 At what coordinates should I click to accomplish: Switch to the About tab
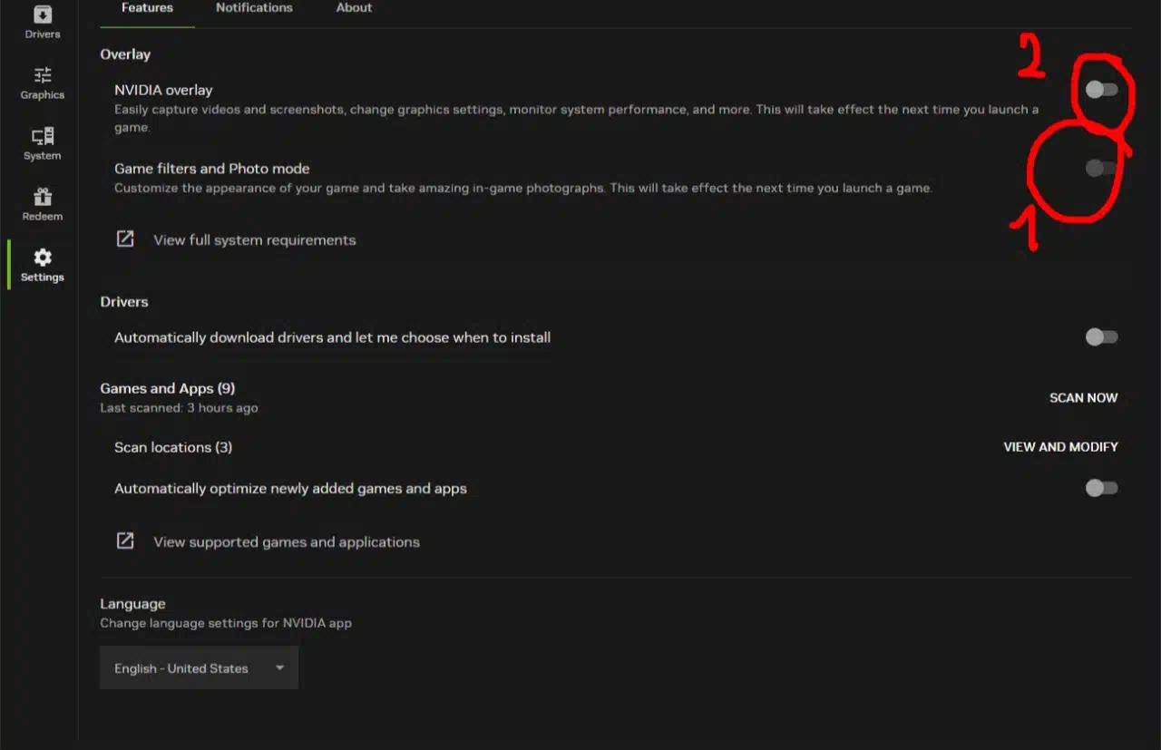coord(354,7)
